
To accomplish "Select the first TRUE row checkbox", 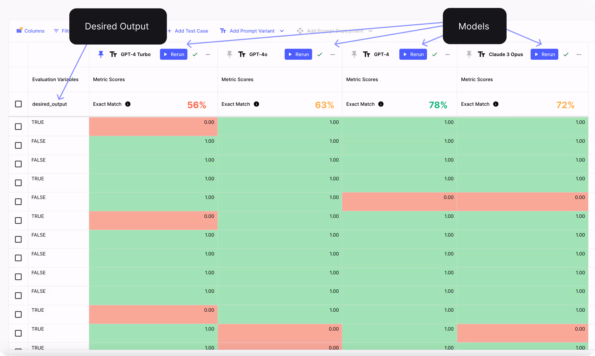I will tap(18, 126).
